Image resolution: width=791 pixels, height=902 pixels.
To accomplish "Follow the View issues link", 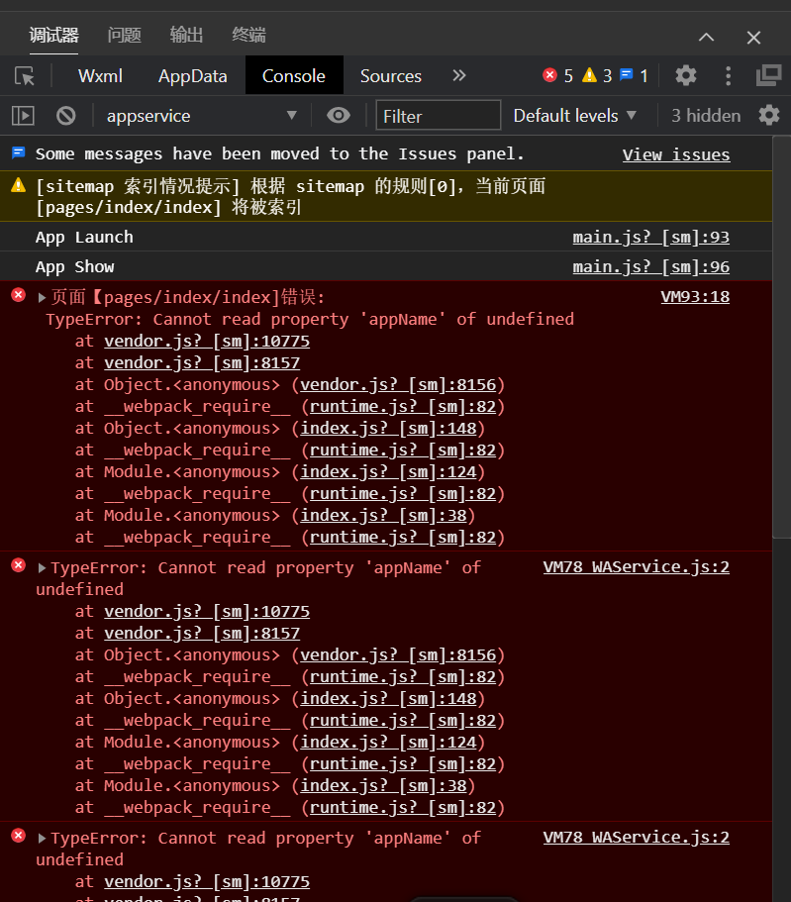I will click(x=676, y=154).
